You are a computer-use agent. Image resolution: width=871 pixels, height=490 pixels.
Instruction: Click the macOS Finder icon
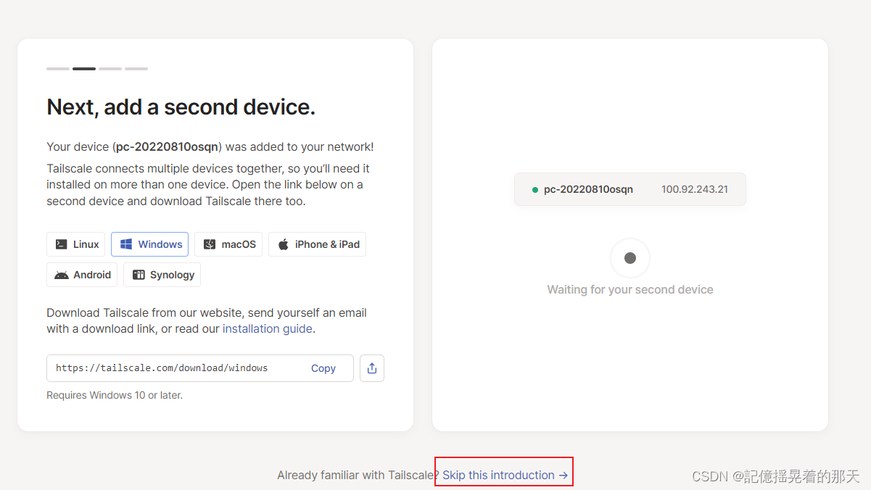click(x=210, y=244)
